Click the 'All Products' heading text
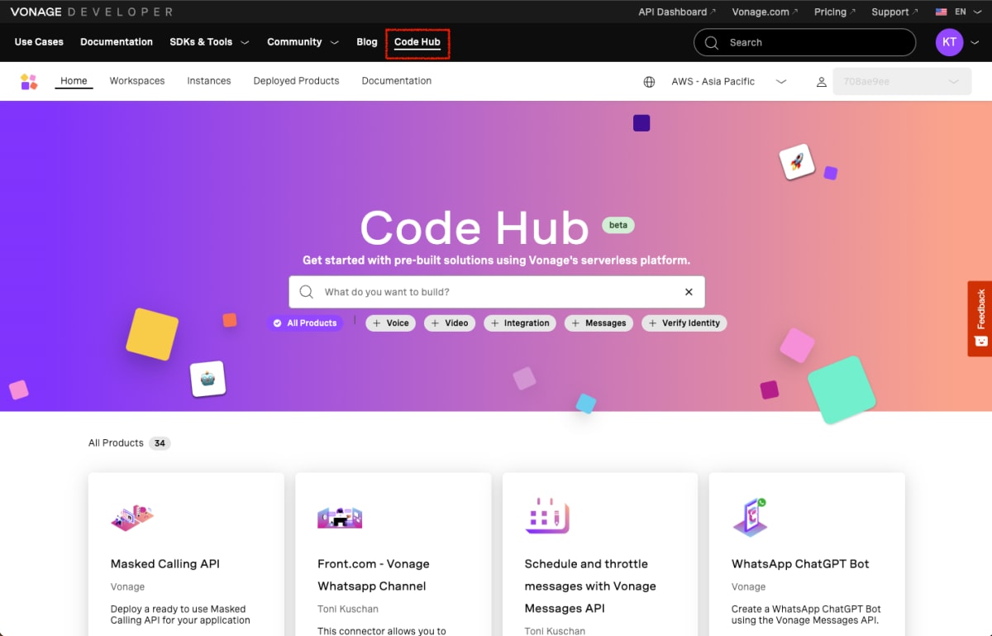Image resolution: width=992 pixels, height=636 pixels. click(x=116, y=443)
